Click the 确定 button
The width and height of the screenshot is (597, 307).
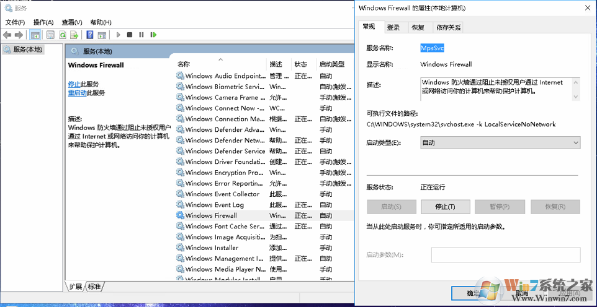[475, 293]
